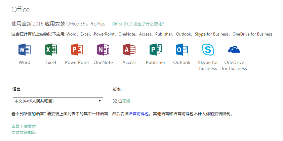Viewport: 283px width, 141px height.
Task: Click the OneDrive for Business cloud icon
Action: pyautogui.click(x=234, y=50)
